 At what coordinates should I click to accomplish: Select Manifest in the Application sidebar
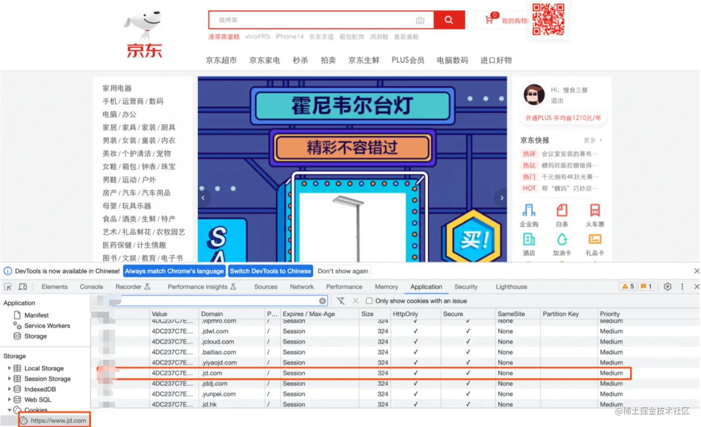point(36,315)
